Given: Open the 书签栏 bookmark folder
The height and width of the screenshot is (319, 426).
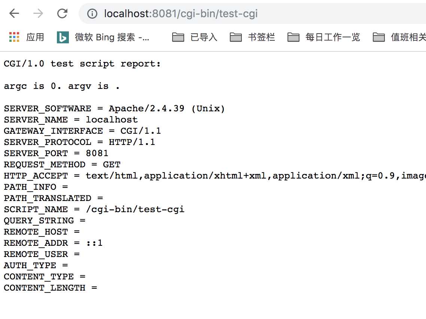Looking at the screenshot, I should pos(253,37).
